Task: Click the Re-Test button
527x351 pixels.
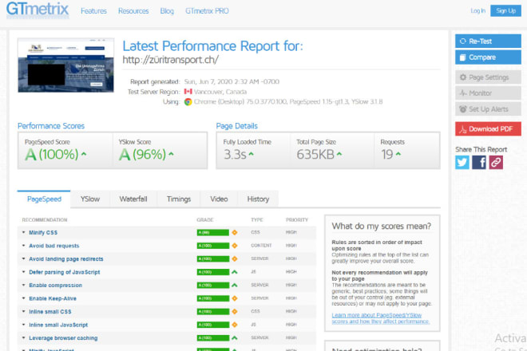Action: click(488, 41)
